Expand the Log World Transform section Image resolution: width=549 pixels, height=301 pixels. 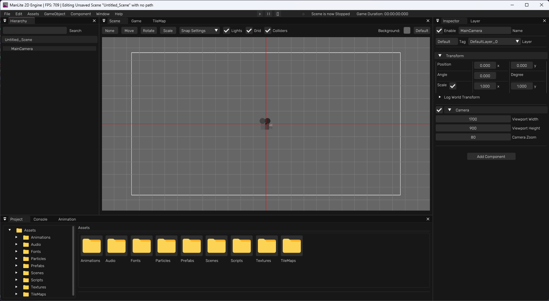pos(440,97)
